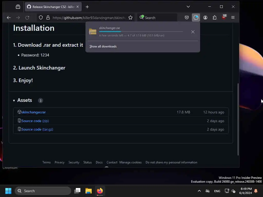Click the ENG language indicator
The height and width of the screenshot is (197, 263).
click(x=217, y=191)
